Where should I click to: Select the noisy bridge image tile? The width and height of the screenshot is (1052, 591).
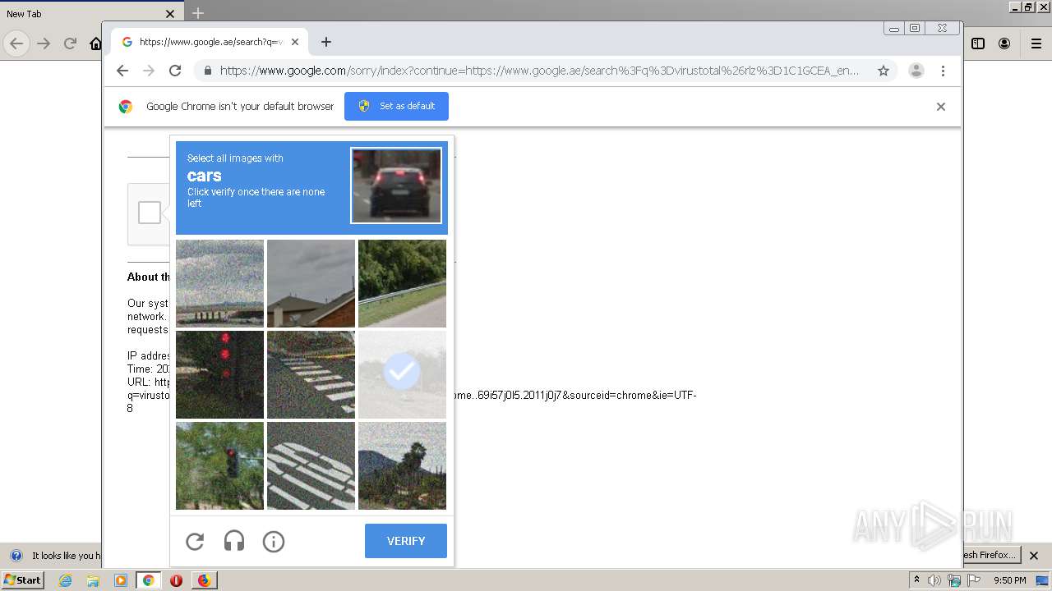click(x=219, y=283)
